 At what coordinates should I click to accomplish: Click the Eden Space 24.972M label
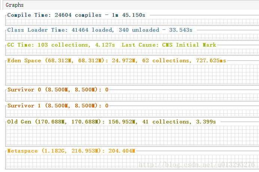click(x=117, y=60)
